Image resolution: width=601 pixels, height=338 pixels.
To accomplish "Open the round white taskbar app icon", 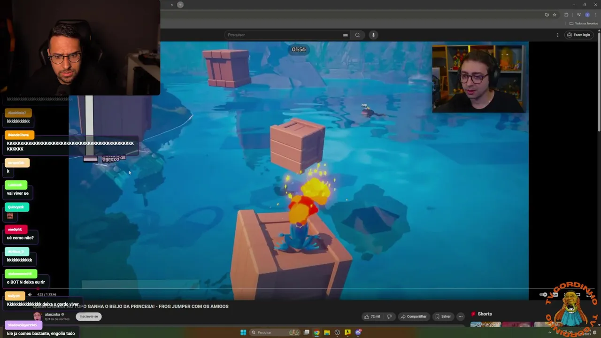I will [337, 332].
